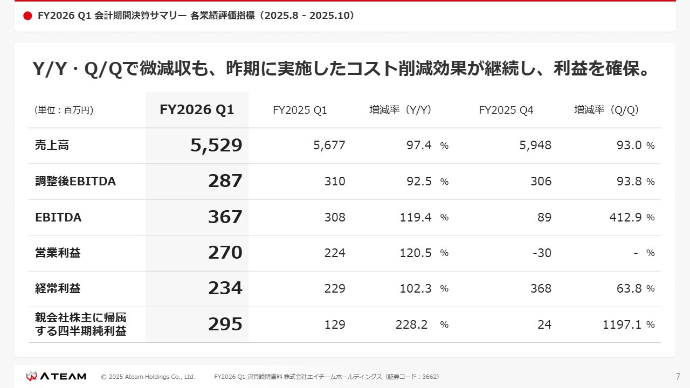The image size is (690, 388).
Task: Click the copyright Ateam Holdings text
Action: coord(148,377)
